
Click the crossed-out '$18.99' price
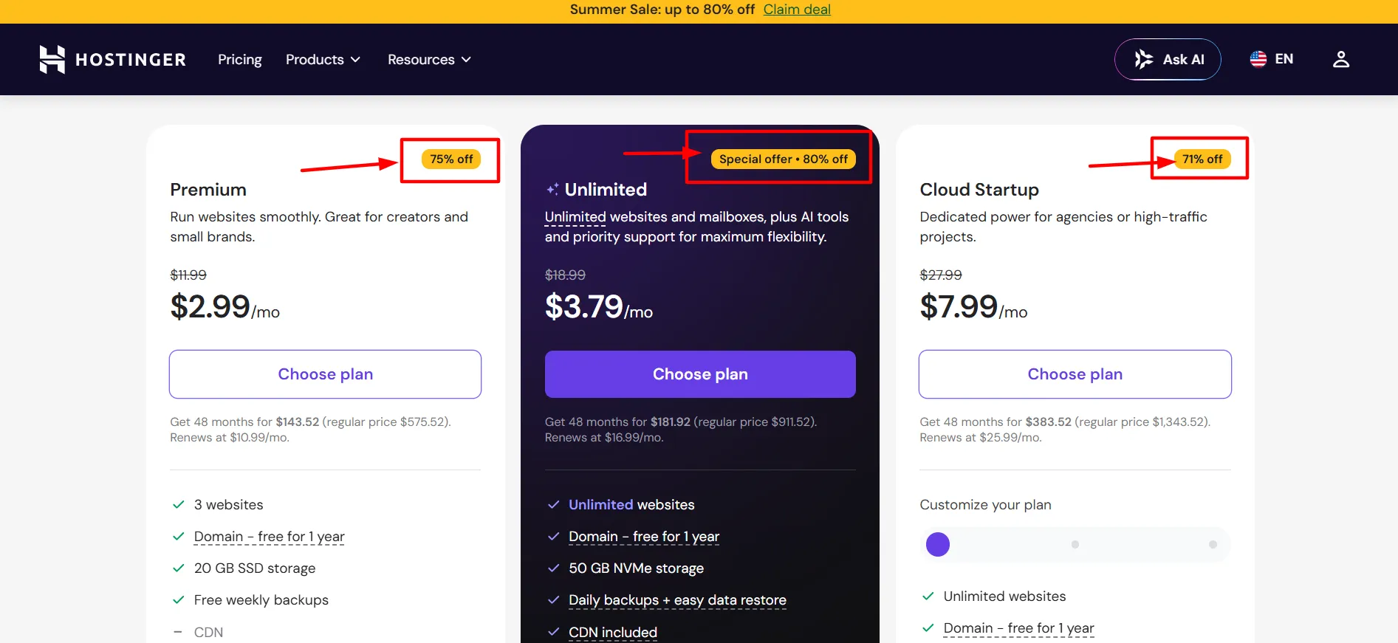[x=565, y=275]
